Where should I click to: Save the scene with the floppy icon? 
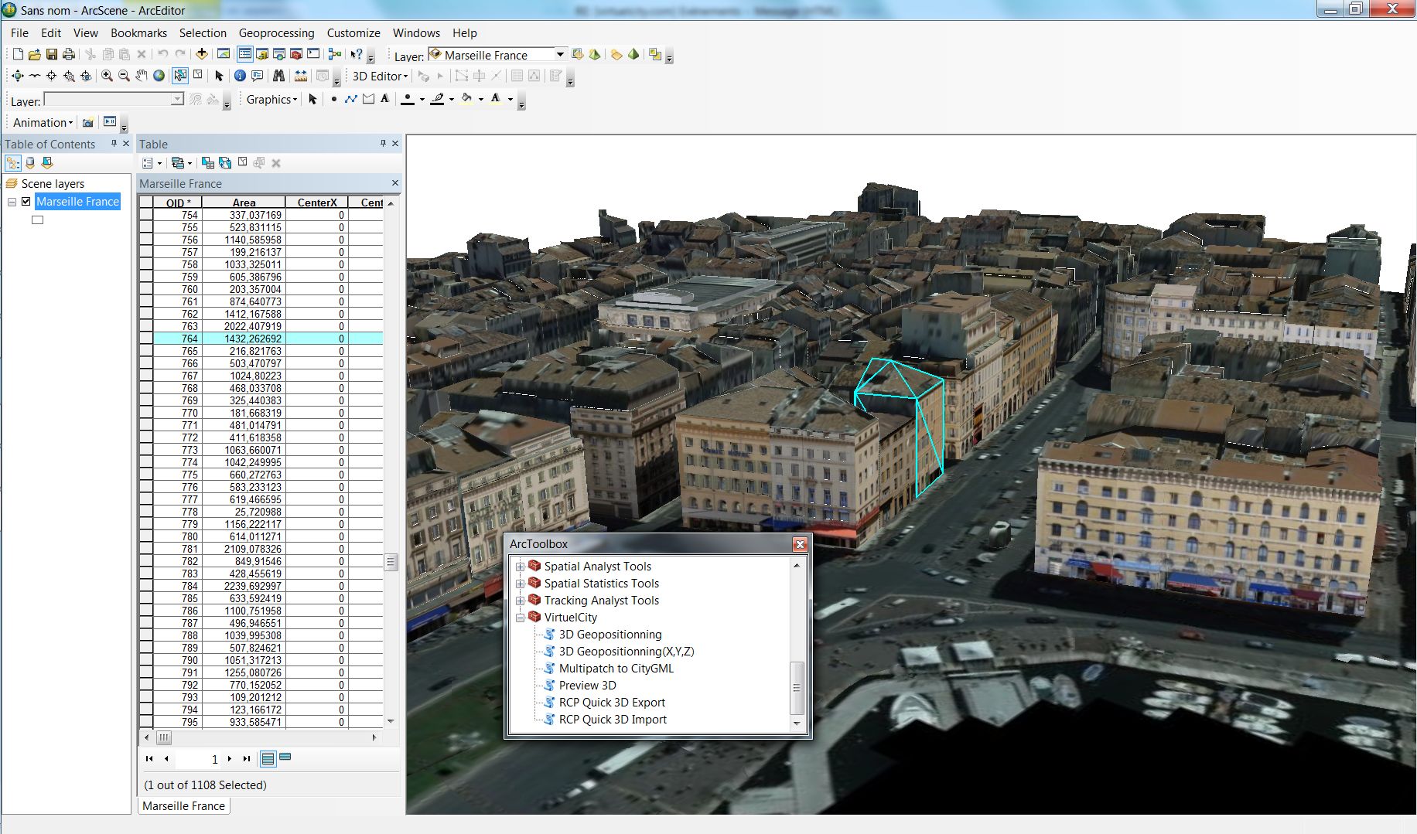coord(52,54)
